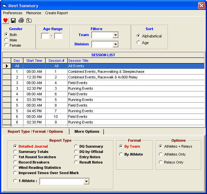Click the export folder icon in toolbar
207x194 pixels.
tap(29, 21)
